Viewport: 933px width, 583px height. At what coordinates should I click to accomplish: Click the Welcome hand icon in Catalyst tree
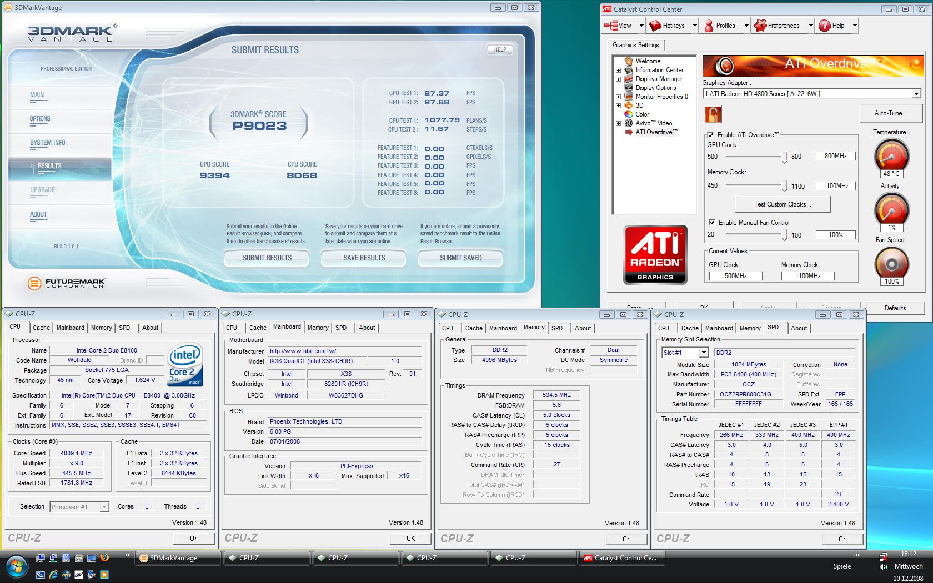(629, 61)
